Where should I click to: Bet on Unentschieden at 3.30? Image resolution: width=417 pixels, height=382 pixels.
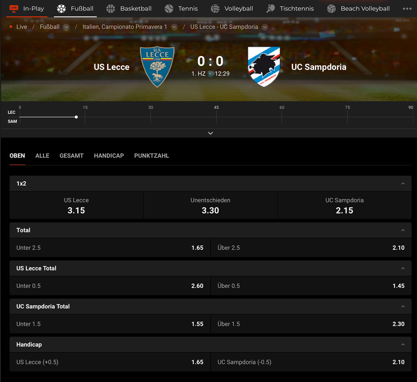point(210,205)
